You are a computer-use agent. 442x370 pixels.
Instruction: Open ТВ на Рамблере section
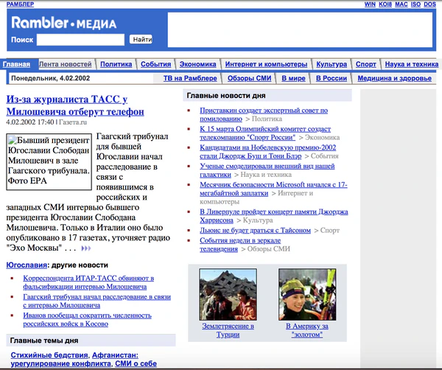pos(189,78)
